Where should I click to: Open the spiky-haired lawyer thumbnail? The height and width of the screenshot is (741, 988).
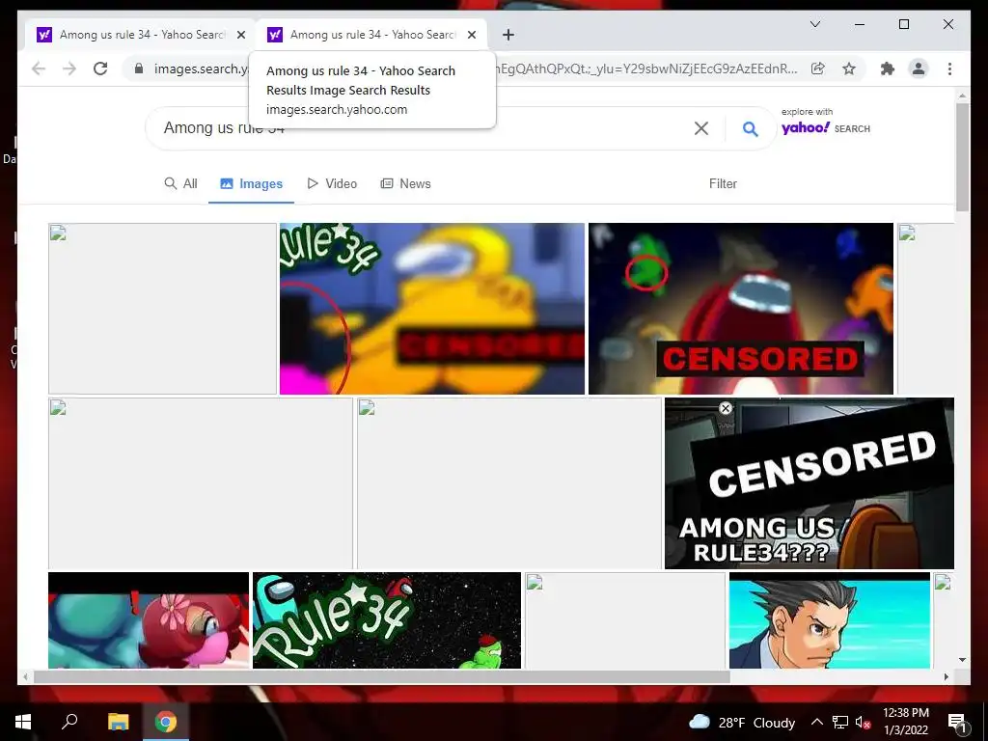pyautogui.click(x=829, y=620)
